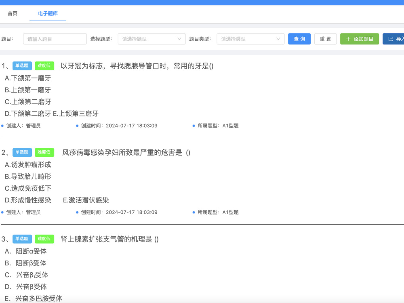Click the plus icon in 添加题目

click(x=348, y=39)
